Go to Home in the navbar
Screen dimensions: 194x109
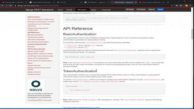click(60, 10)
